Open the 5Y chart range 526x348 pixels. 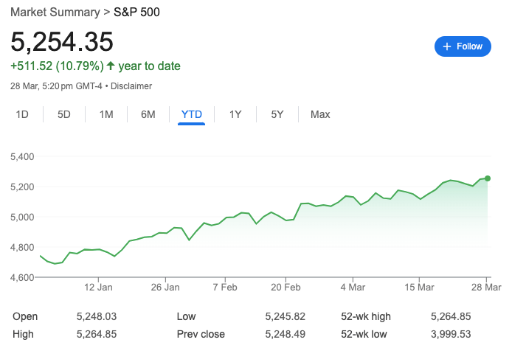tap(277, 114)
